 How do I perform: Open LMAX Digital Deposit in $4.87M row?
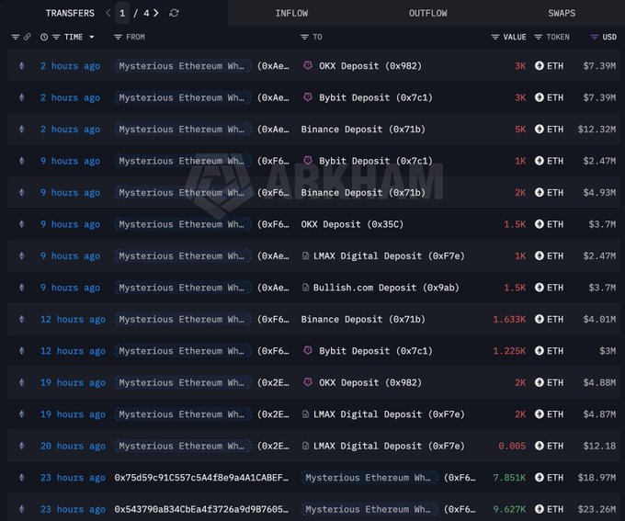click(389, 414)
